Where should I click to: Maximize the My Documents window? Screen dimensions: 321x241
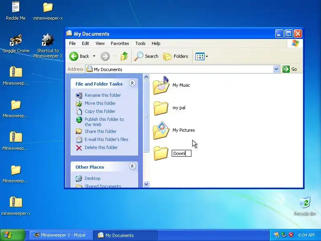288,33
